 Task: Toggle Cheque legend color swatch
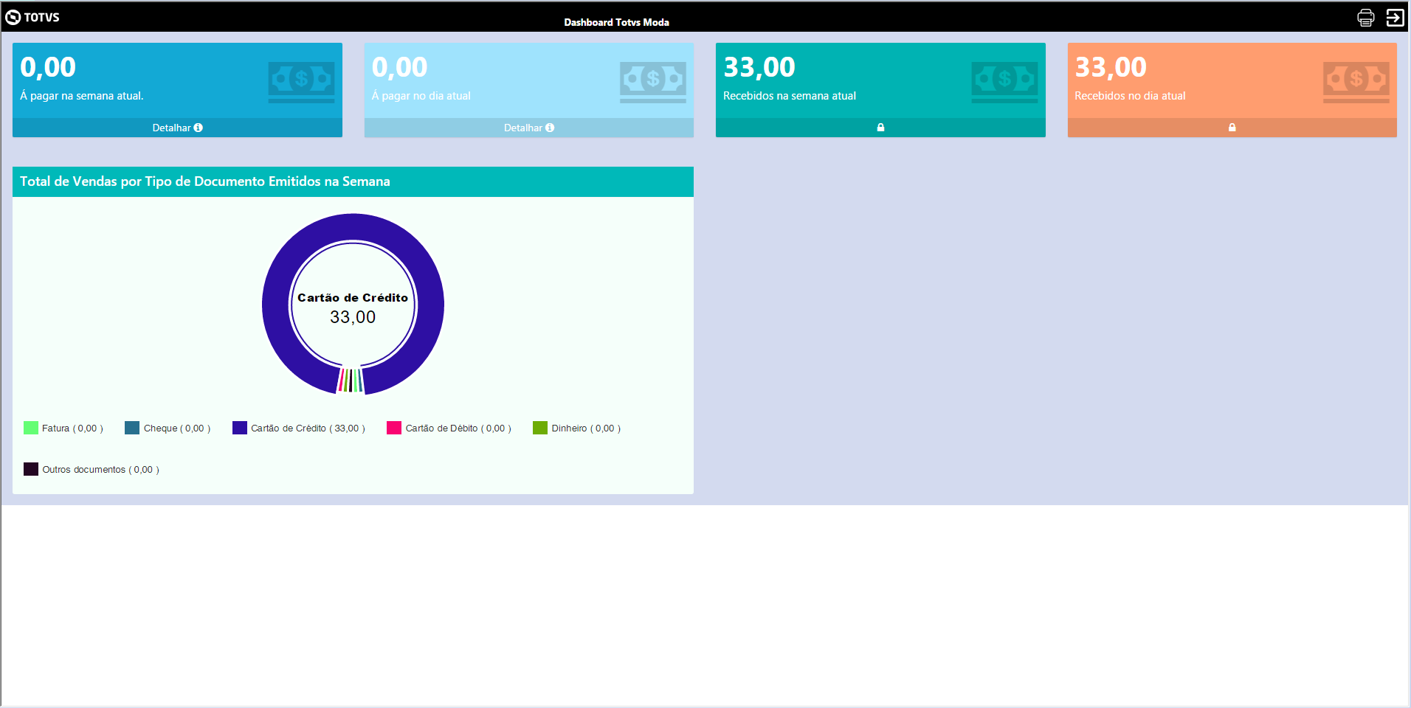point(132,428)
